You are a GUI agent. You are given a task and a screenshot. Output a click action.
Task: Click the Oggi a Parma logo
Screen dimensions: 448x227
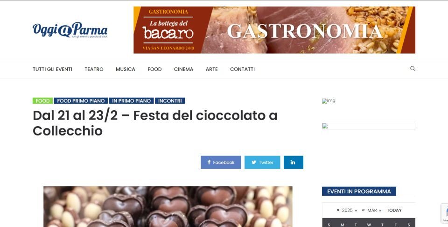pyautogui.click(x=70, y=30)
